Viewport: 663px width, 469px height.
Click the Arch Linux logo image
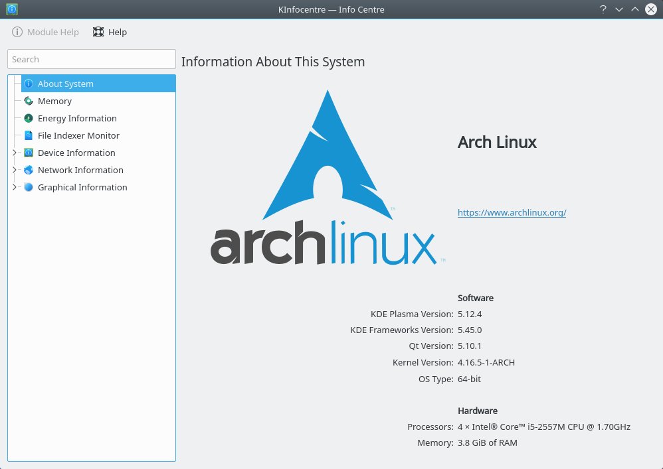click(328, 177)
